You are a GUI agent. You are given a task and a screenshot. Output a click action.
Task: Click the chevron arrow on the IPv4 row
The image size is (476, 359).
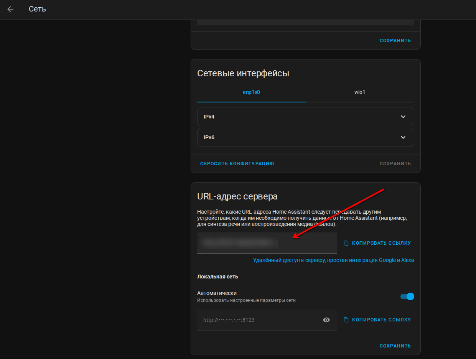(403, 117)
